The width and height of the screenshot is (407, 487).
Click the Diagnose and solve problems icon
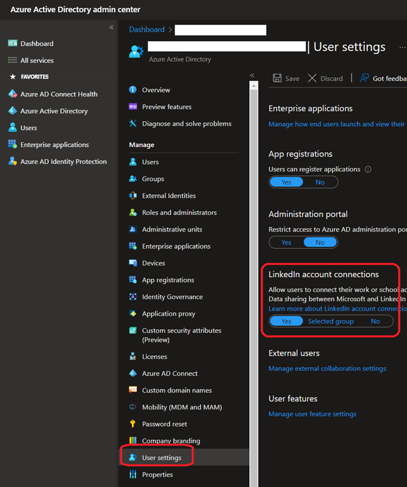[132, 124]
